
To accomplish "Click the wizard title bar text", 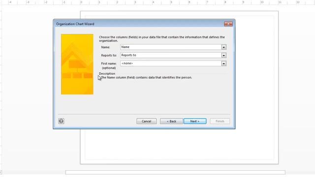I will point(75,24).
